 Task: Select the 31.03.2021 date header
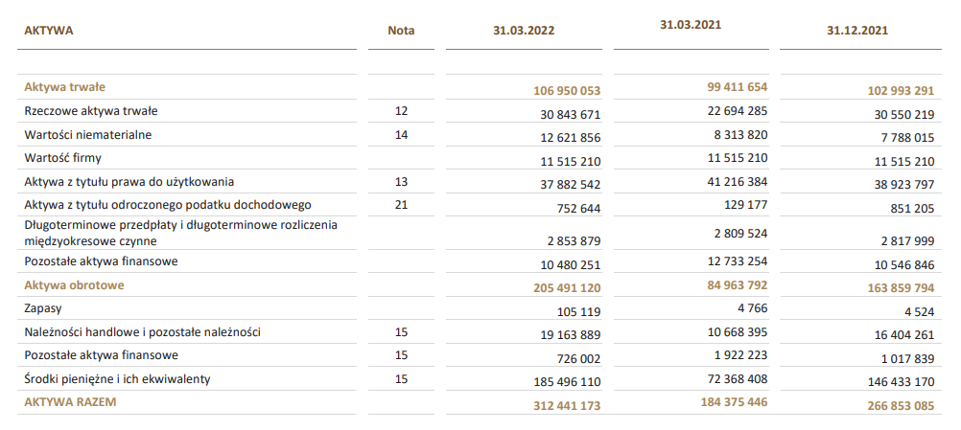pyautogui.click(x=691, y=25)
